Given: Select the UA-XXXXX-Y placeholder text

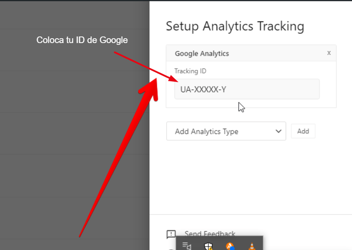Looking at the screenshot, I should 203,89.
